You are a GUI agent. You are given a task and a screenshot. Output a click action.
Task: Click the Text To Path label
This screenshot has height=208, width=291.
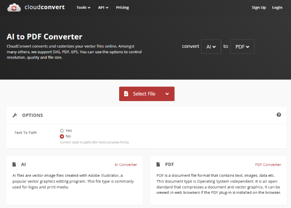26,133
